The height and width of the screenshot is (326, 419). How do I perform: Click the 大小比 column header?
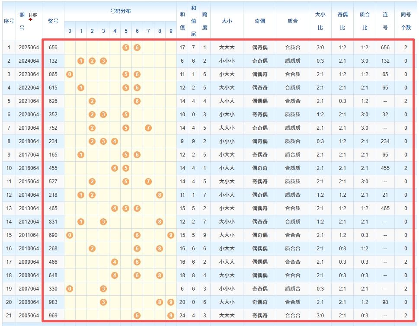pyautogui.click(x=320, y=21)
